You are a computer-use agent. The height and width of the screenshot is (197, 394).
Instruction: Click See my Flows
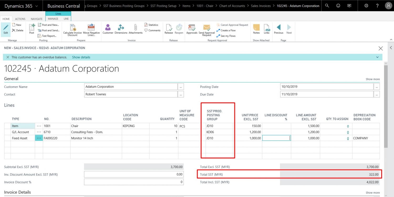pos(226,36)
